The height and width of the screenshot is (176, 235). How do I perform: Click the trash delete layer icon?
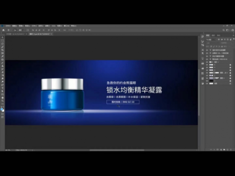coord(231,150)
